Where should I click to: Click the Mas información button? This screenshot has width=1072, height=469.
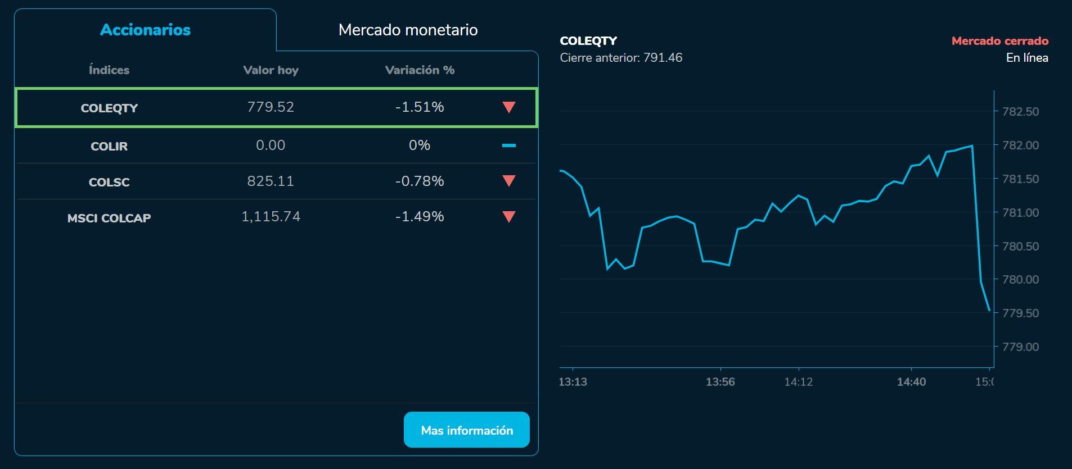(466, 430)
